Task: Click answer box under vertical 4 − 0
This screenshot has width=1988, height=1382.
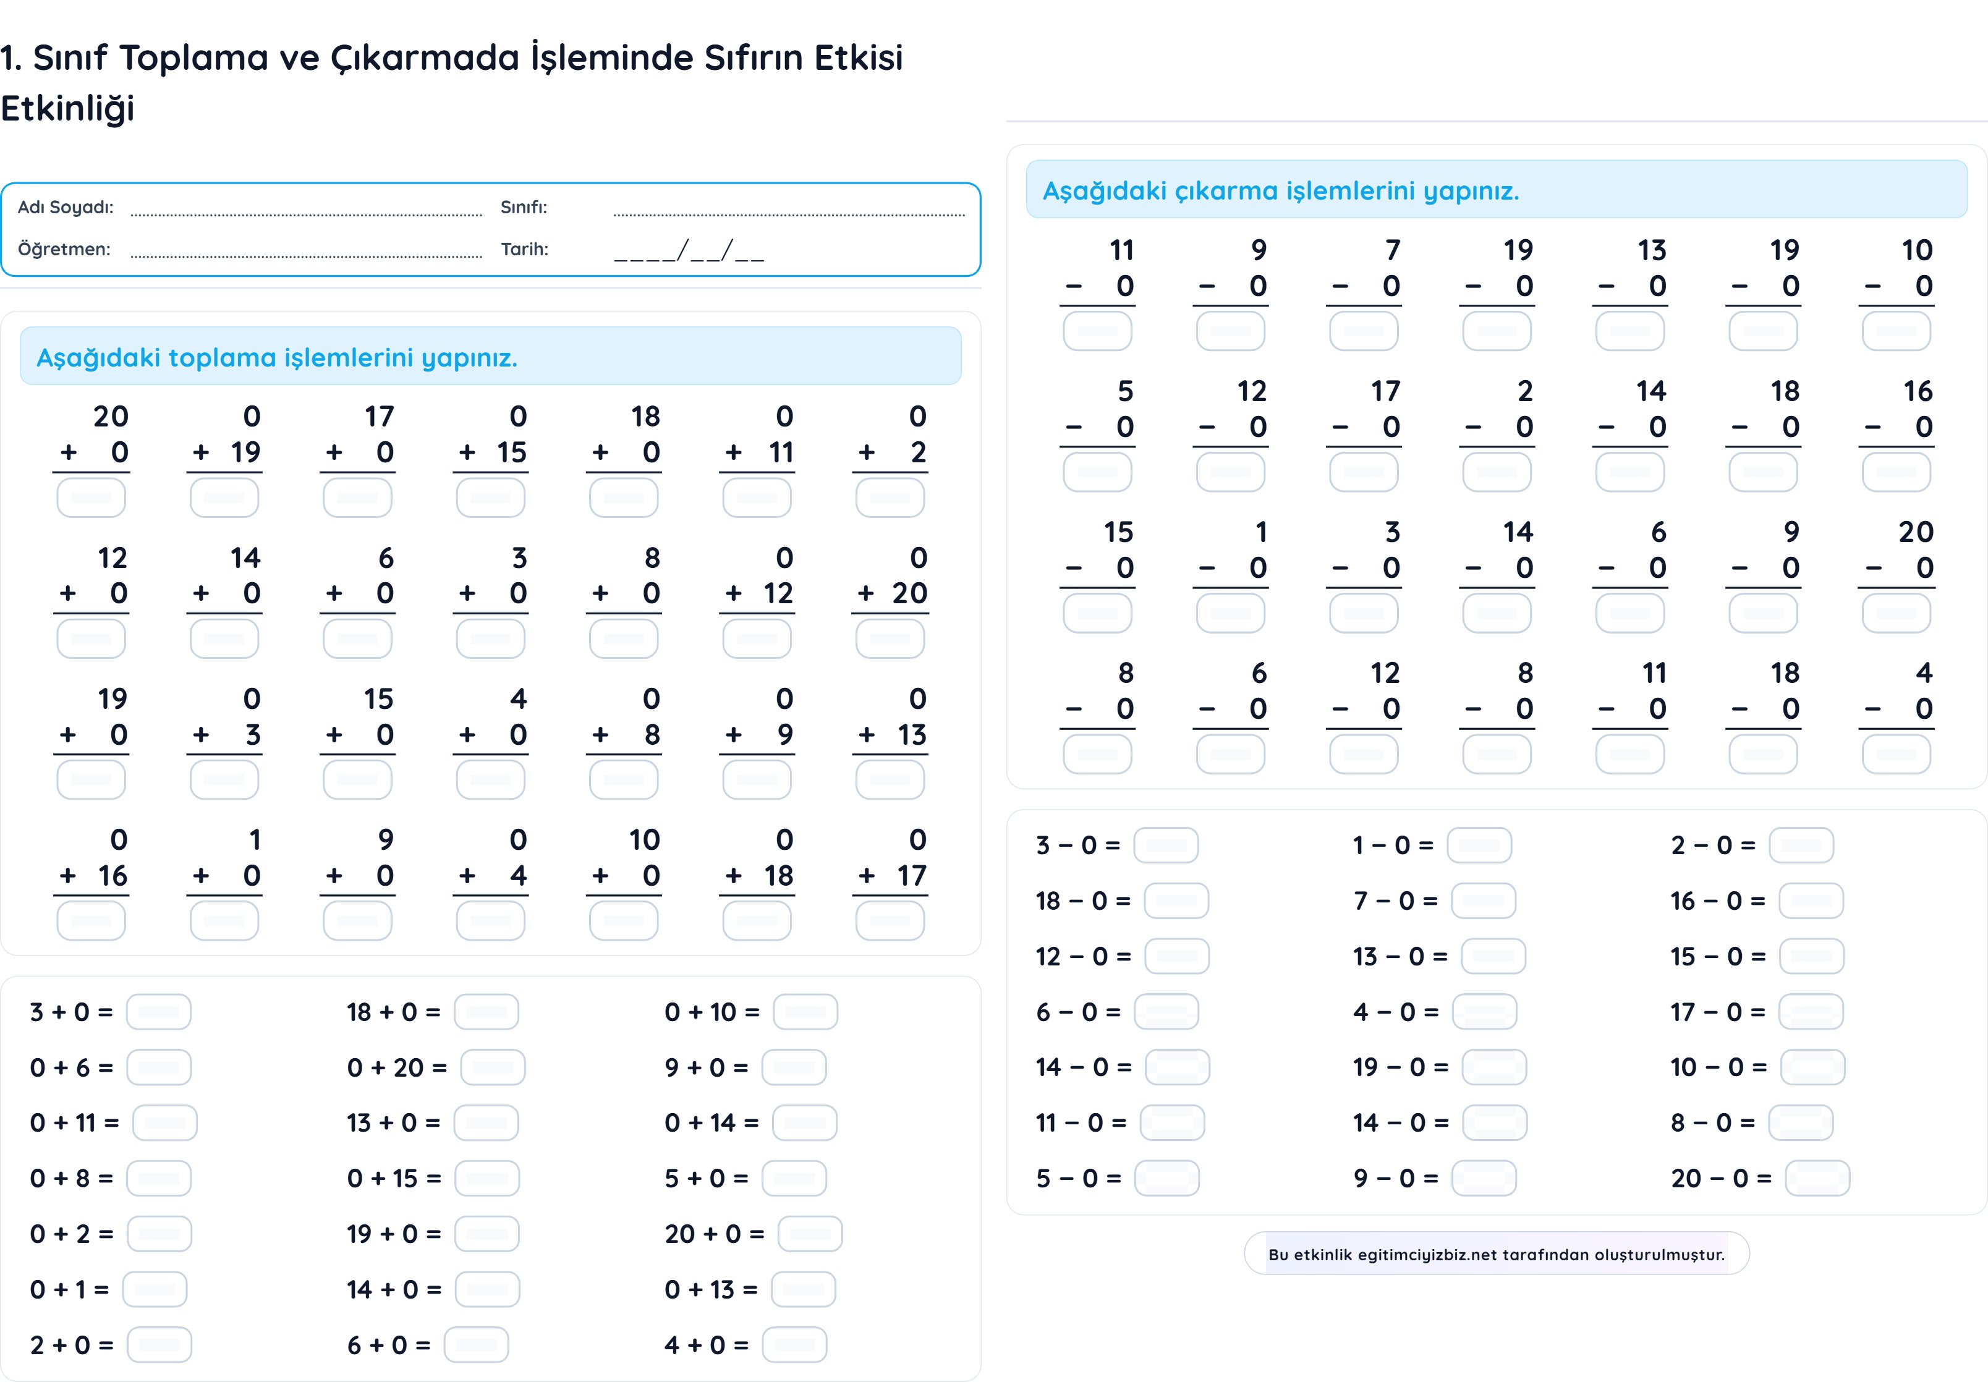Action: (x=1895, y=754)
